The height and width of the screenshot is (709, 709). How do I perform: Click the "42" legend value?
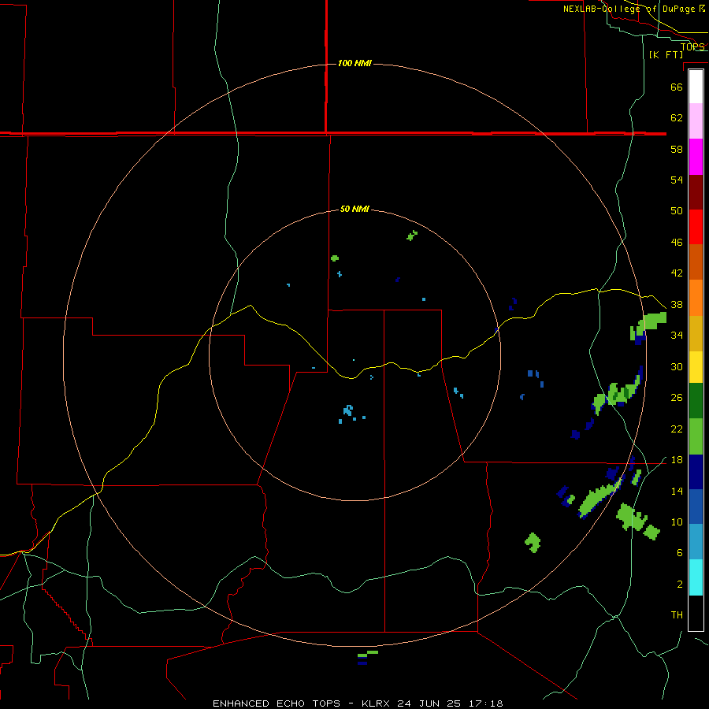coord(677,273)
